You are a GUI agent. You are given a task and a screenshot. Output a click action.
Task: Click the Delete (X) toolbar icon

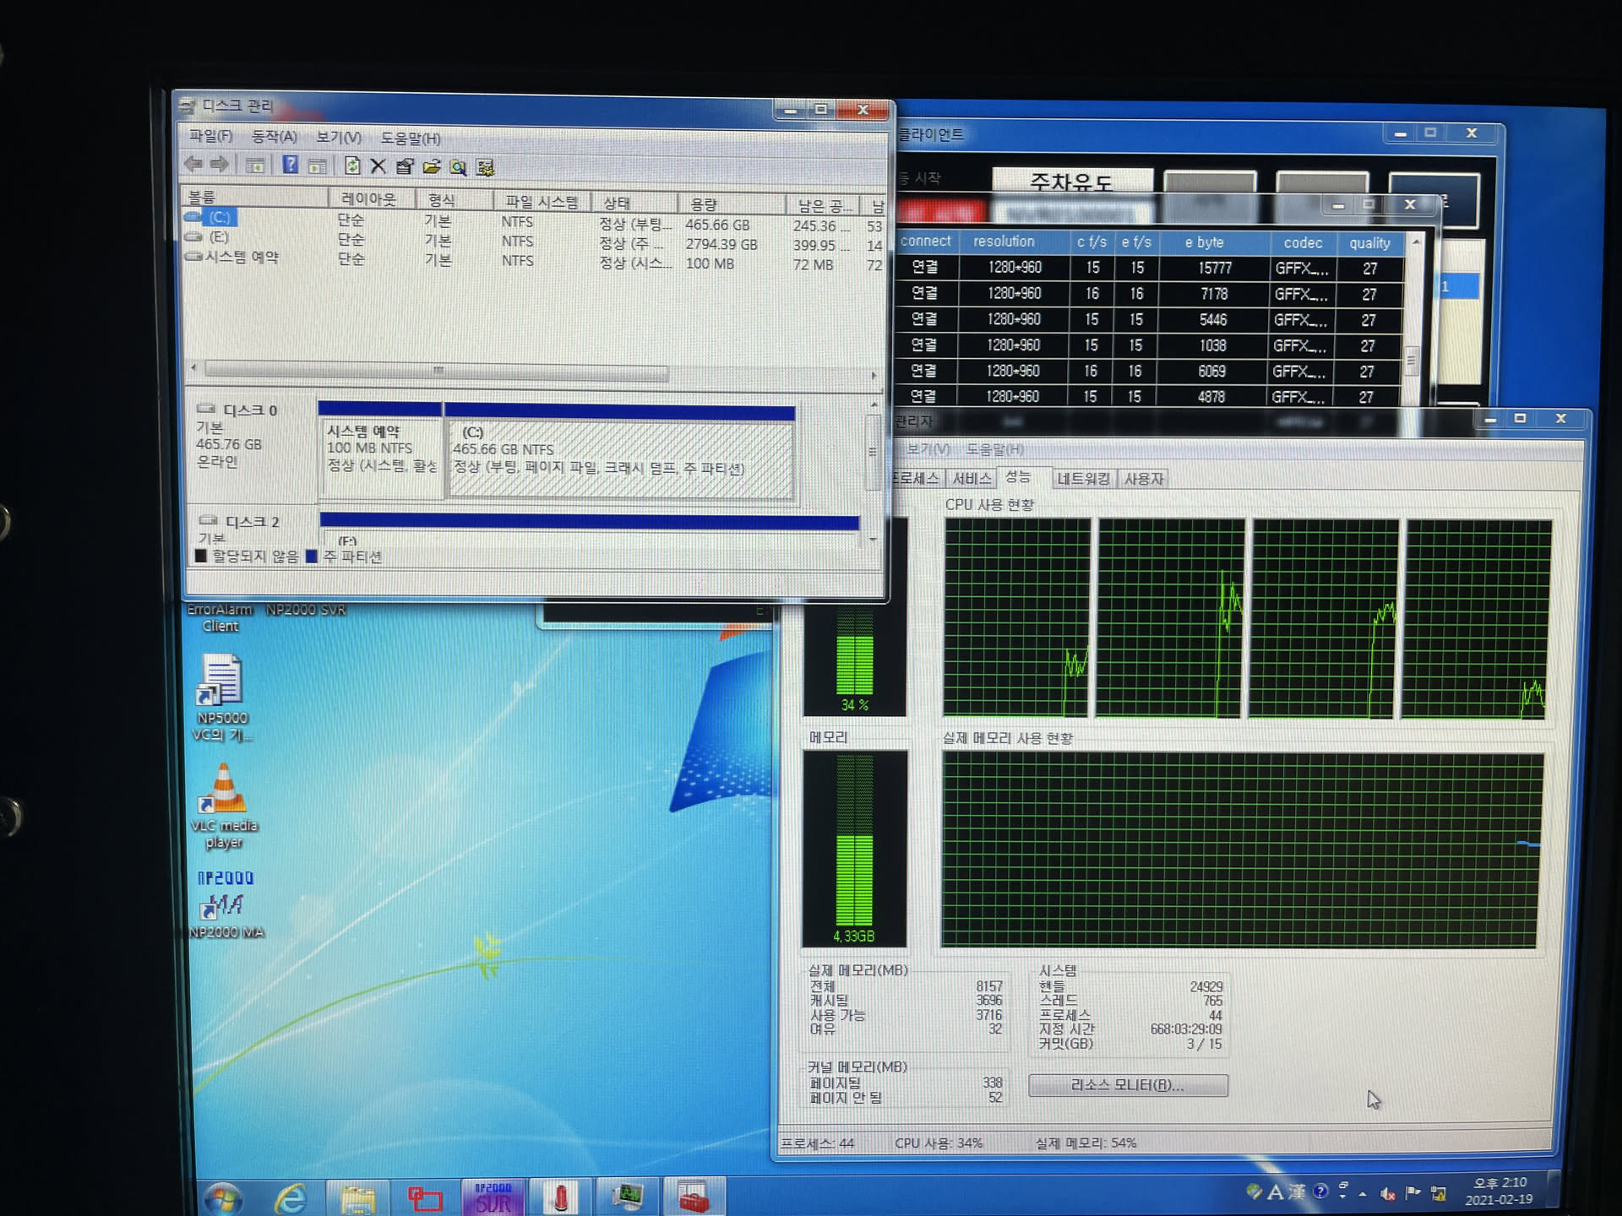point(378,166)
